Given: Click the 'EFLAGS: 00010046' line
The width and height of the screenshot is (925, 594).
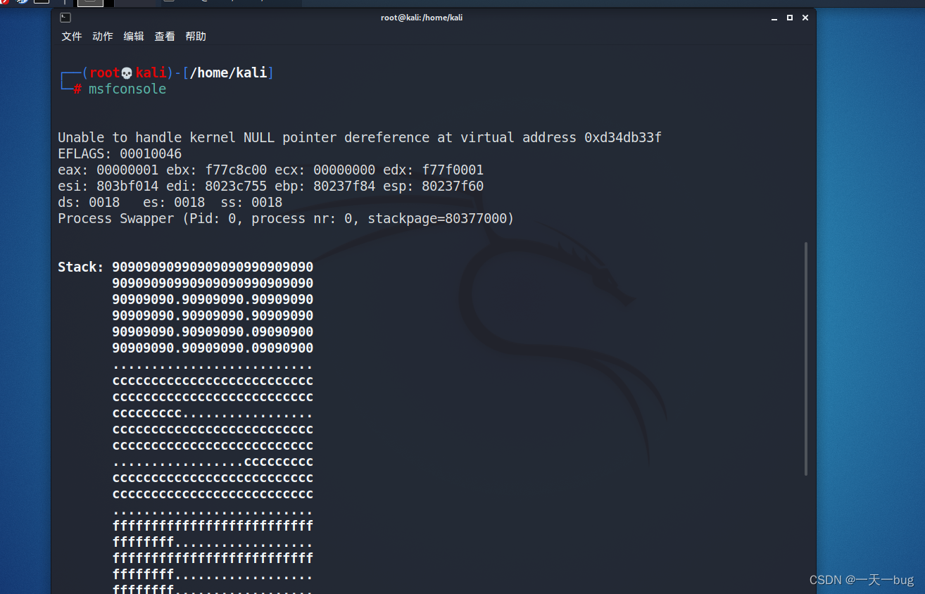Looking at the screenshot, I should click(120, 154).
